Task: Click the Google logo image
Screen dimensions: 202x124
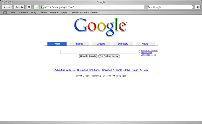Action: [101, 27]
